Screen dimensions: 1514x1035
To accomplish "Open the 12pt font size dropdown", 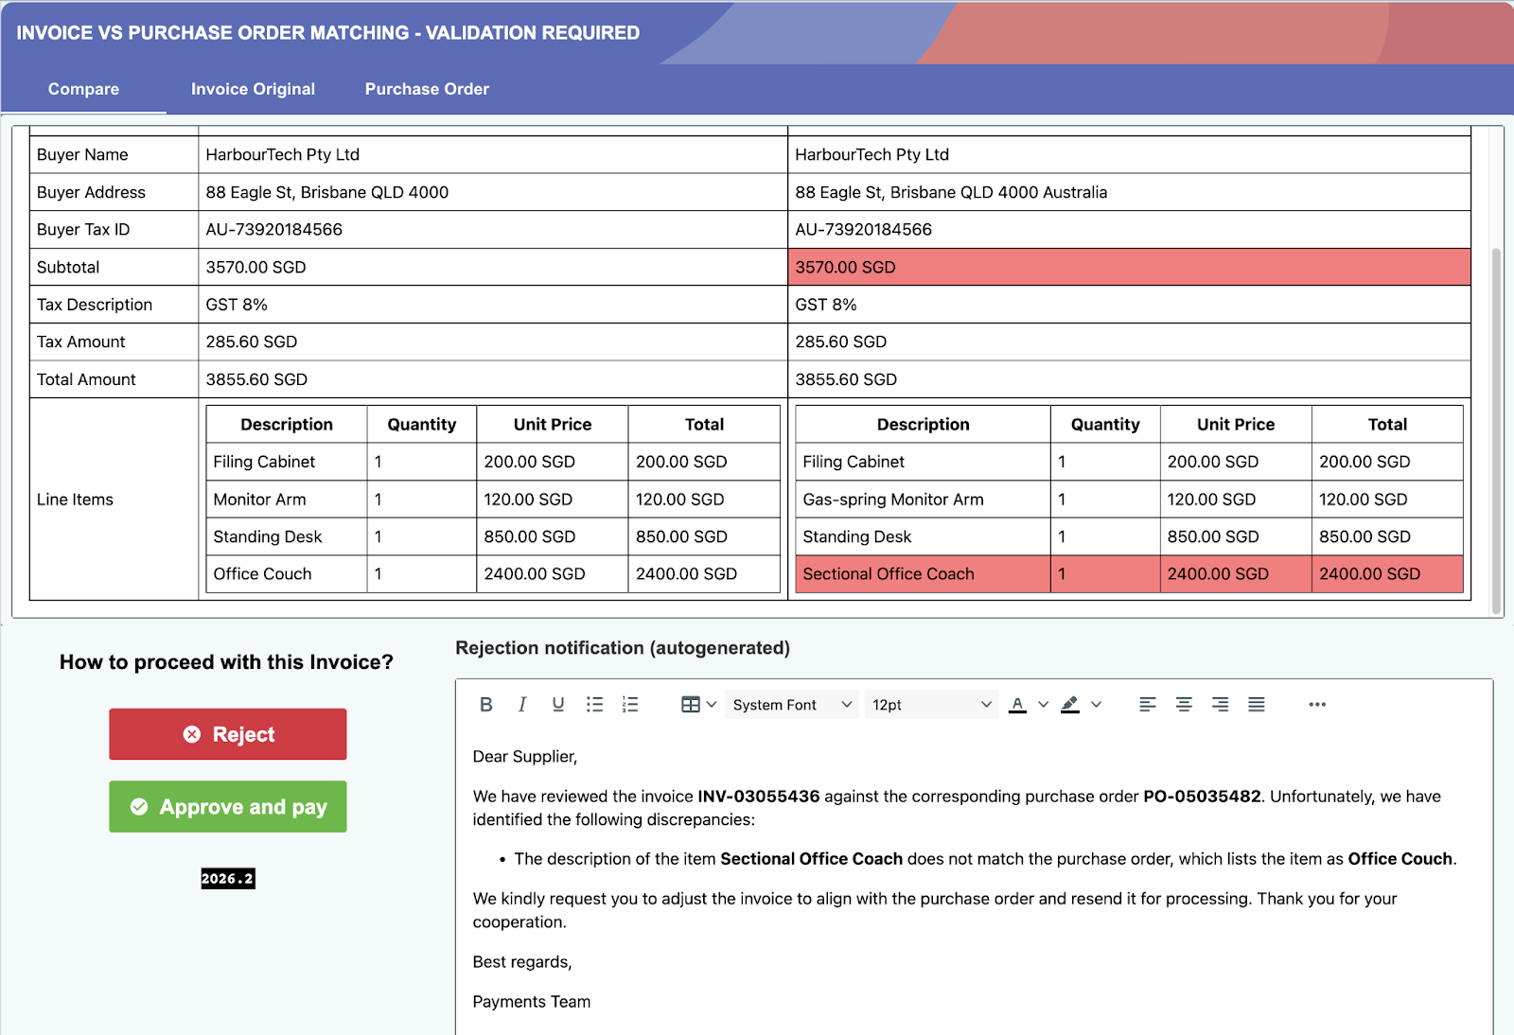I will [x=931, y=705].
